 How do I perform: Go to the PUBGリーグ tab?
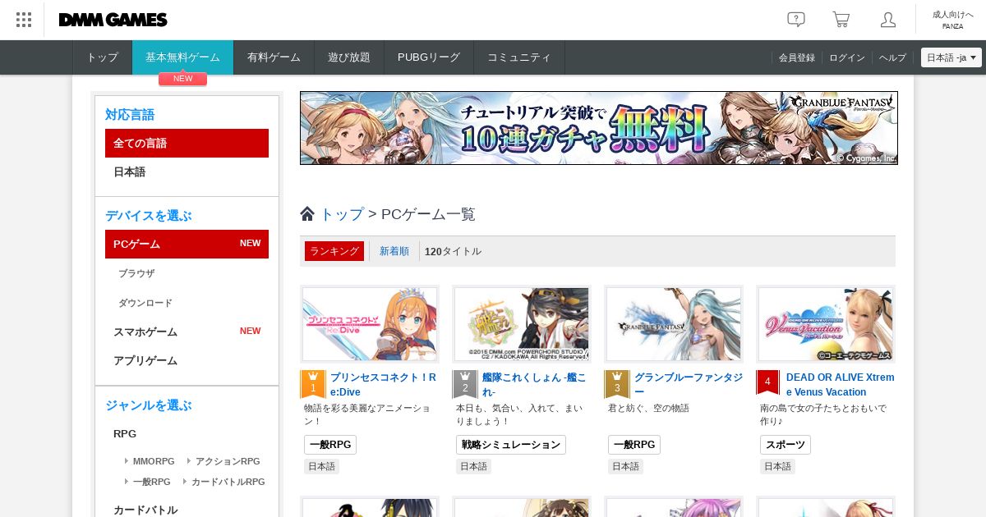pyautogui.click(x=429, y=57)
